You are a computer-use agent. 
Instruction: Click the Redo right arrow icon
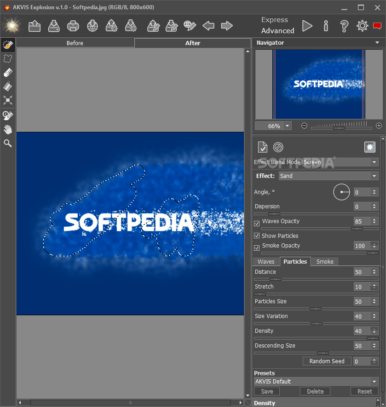click(x=227, y=26)
